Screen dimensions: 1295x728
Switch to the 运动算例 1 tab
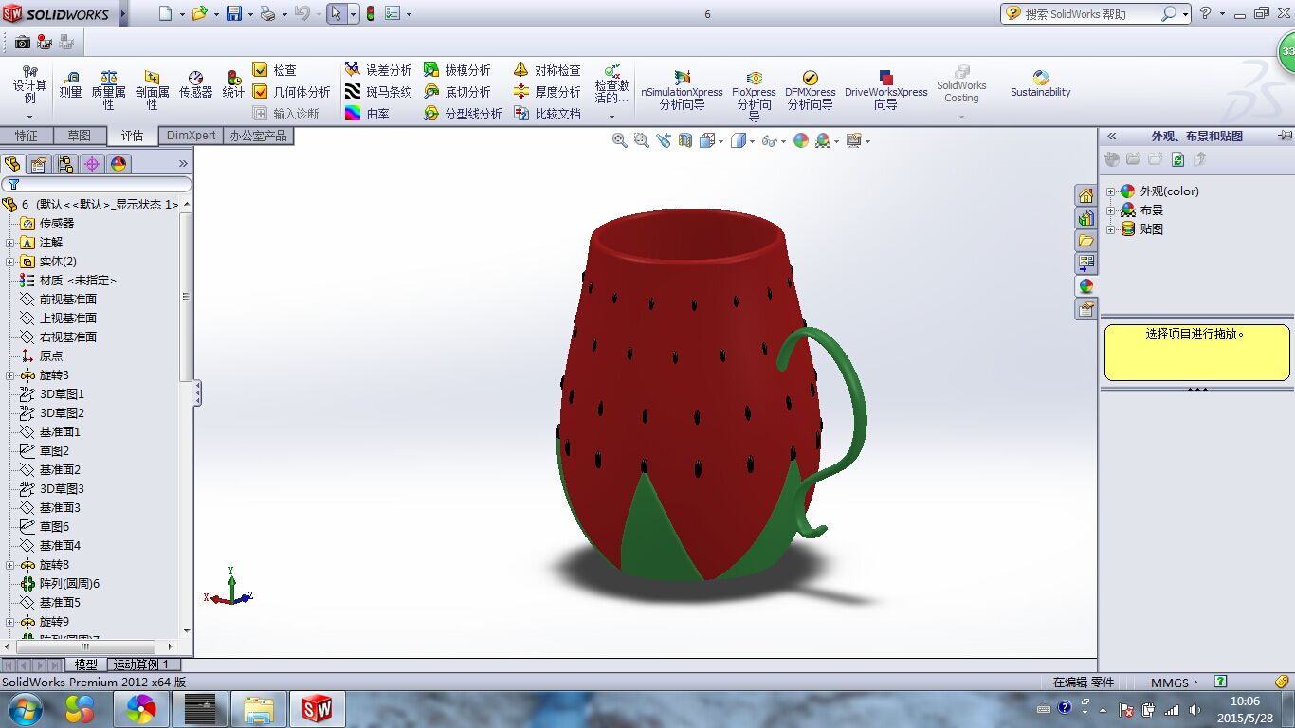click(141, 664)
